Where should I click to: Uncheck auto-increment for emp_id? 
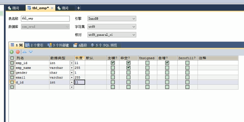click(167, 63)
